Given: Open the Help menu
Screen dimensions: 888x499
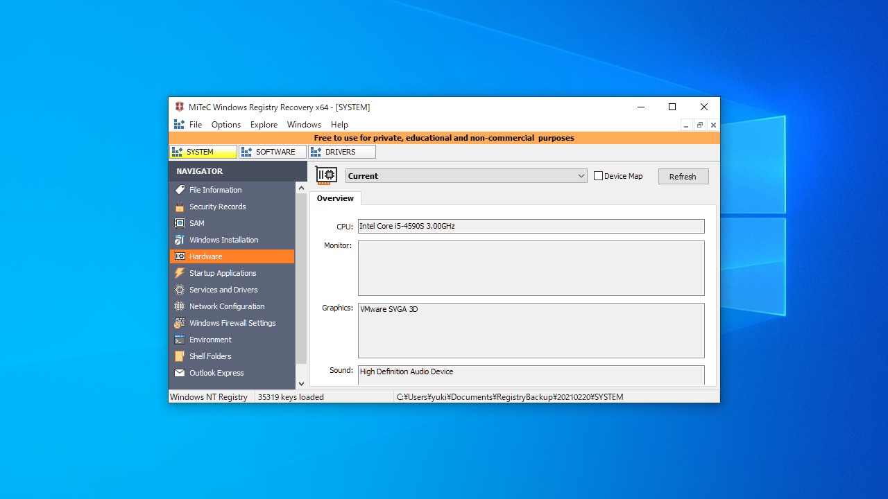Looking at the screenshot, I should tap(339, 125).
